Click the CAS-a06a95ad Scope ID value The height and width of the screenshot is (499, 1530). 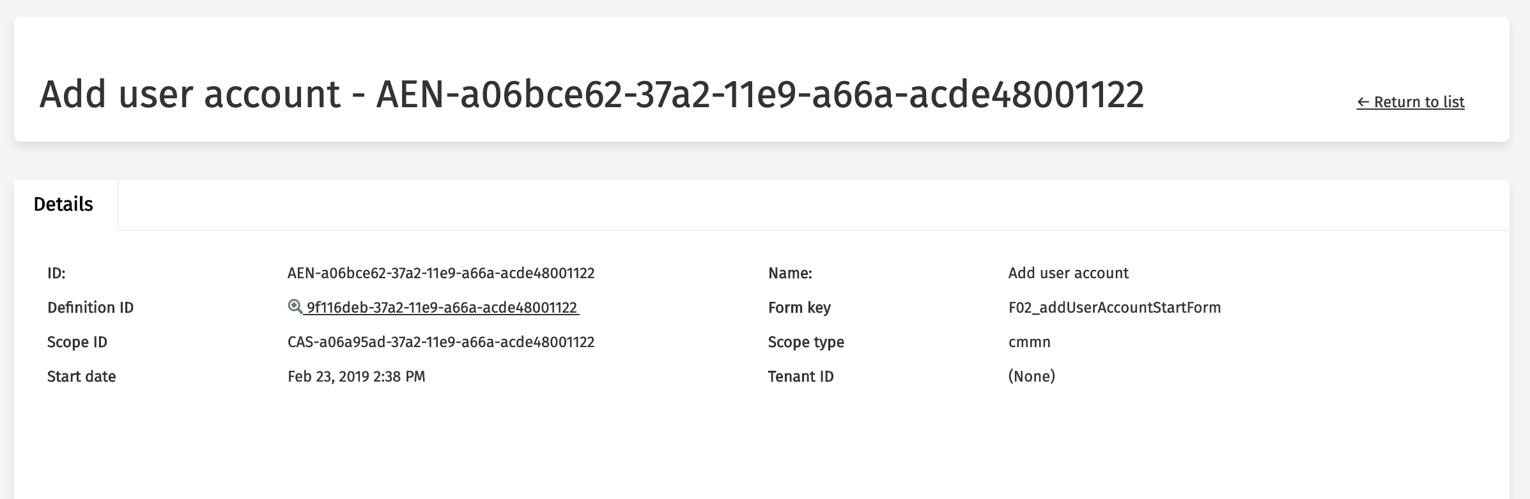point(441,342)
